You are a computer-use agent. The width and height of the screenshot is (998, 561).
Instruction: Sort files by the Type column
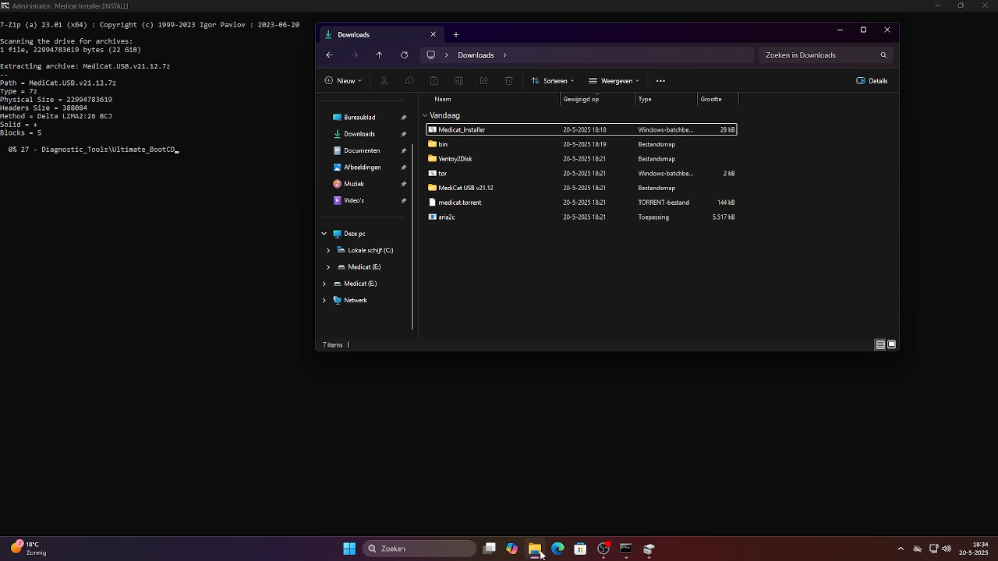(x=645, y=99)
